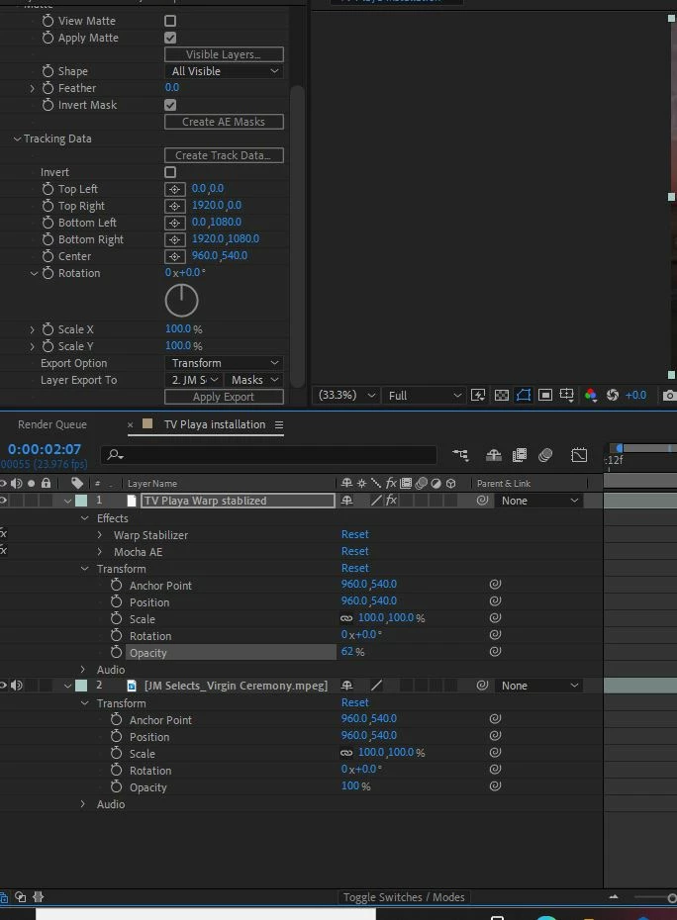Mute audio of JM Selects layer
This screenshot has width=677, height=920.
17,686
